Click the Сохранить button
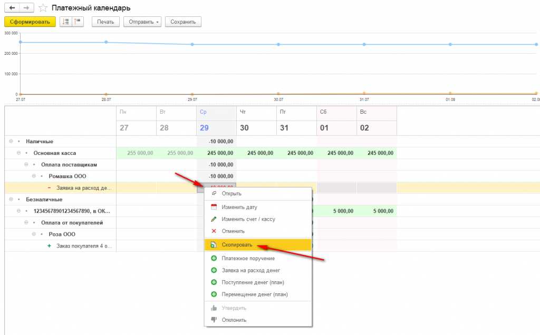 tap(183, 22)
